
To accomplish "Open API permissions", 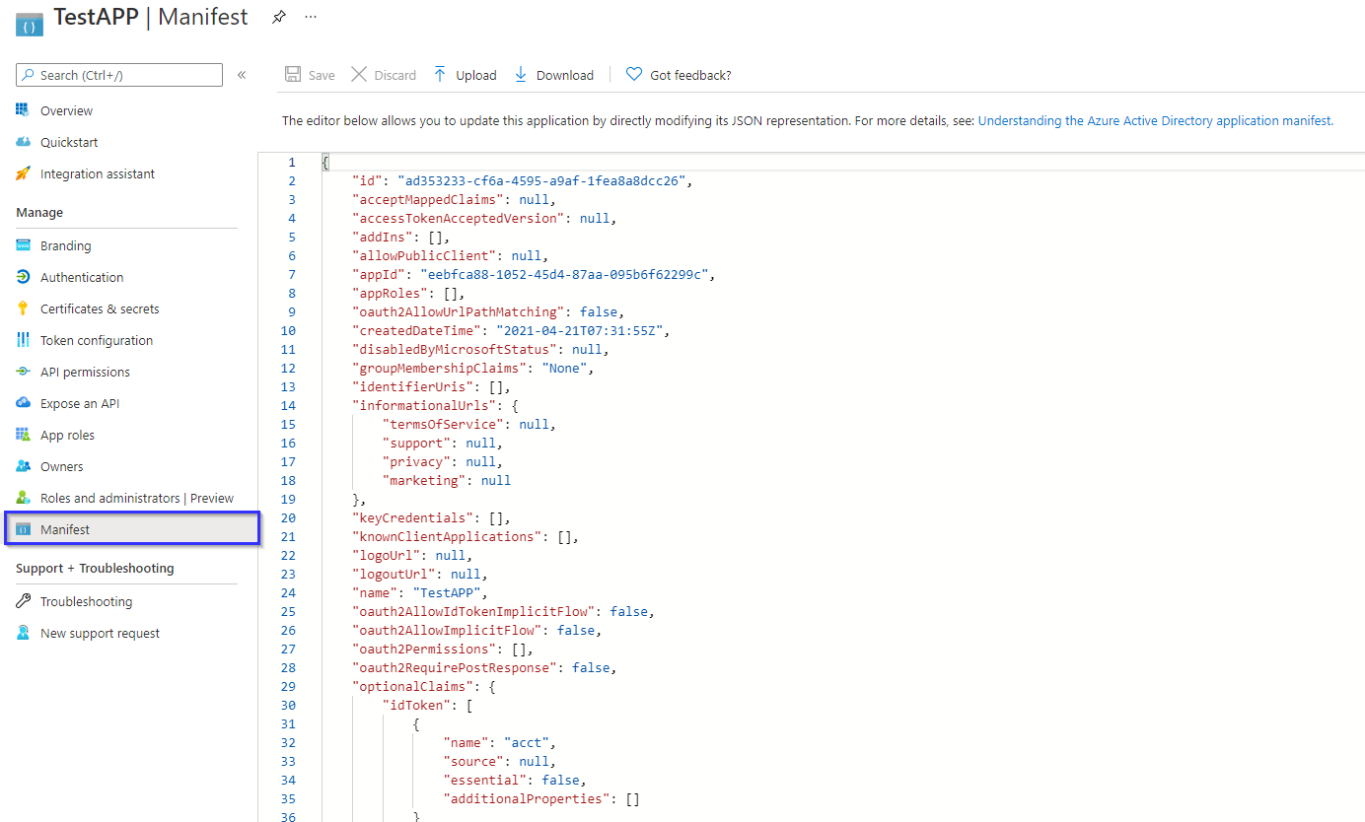I will pyautogui.click(x=90, y=371).
